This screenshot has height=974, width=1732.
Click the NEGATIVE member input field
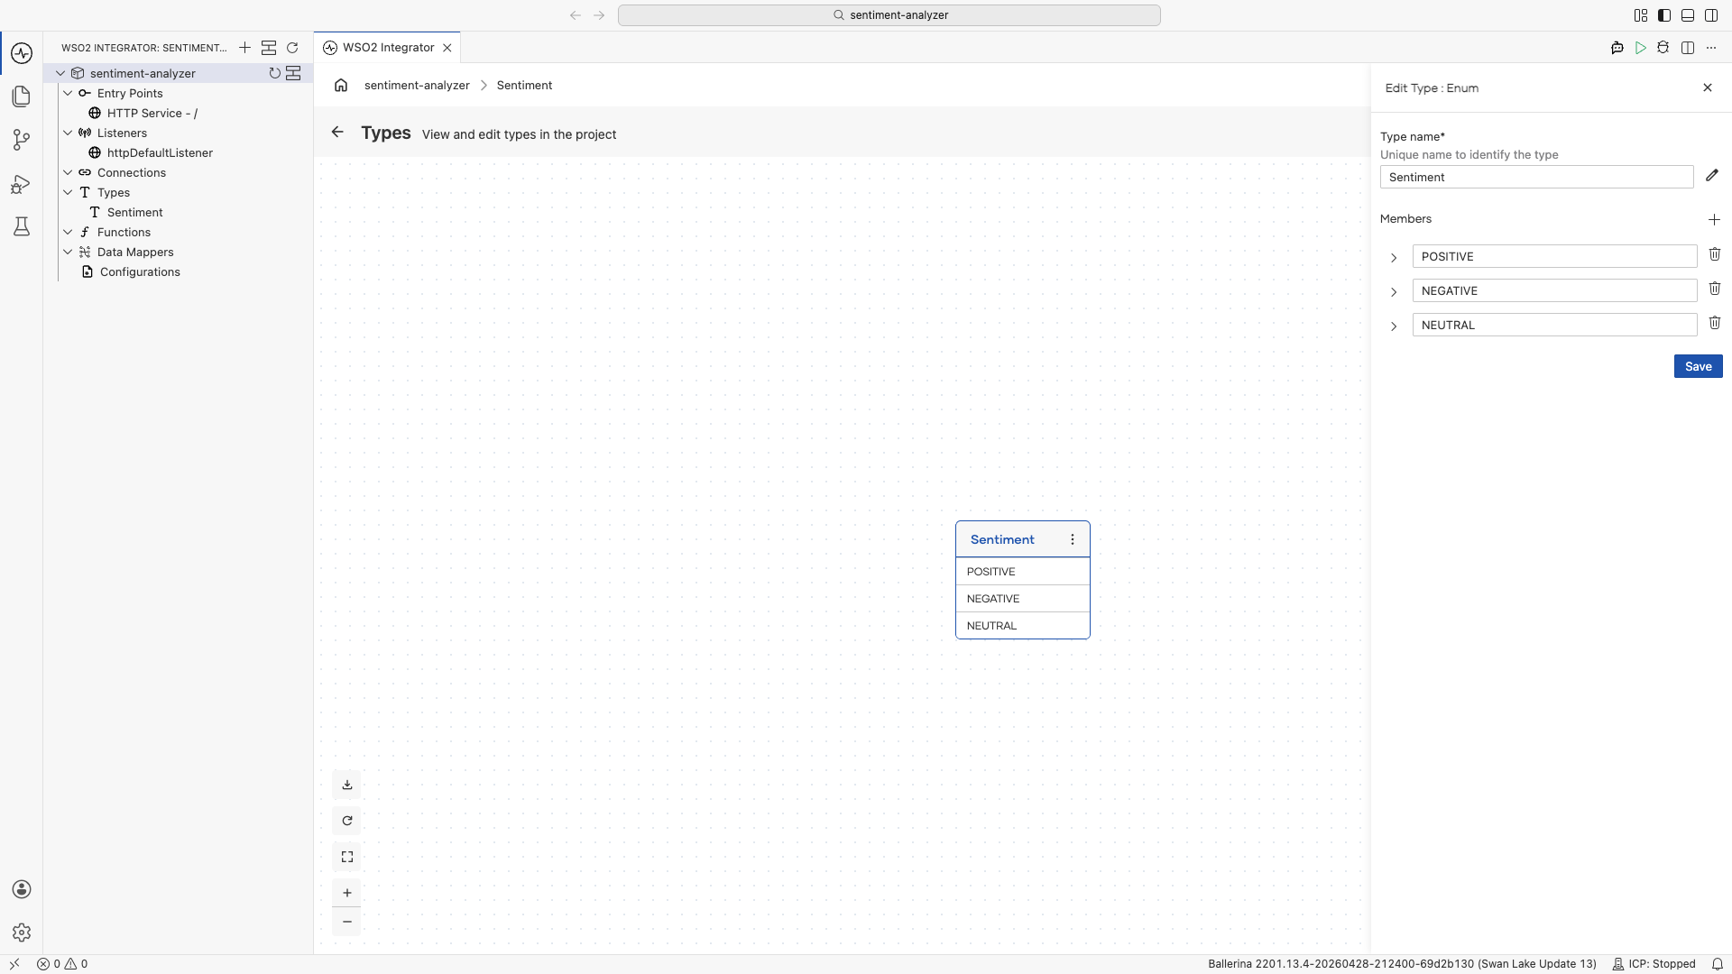pos(1554,290)
